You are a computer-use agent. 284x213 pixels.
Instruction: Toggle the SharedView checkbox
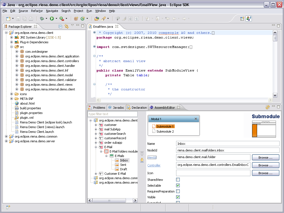pyautogui.click(x=178, y=180)
